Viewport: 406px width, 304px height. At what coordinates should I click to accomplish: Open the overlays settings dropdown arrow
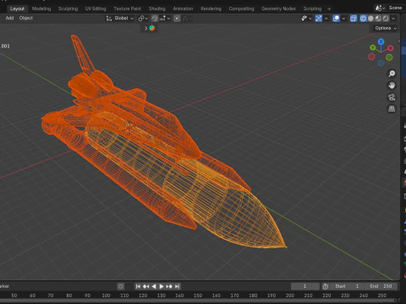point(343,19)
